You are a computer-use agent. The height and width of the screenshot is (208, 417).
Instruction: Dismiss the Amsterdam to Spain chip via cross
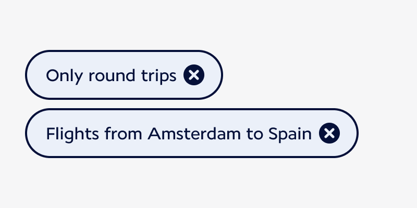coord(329,134)
